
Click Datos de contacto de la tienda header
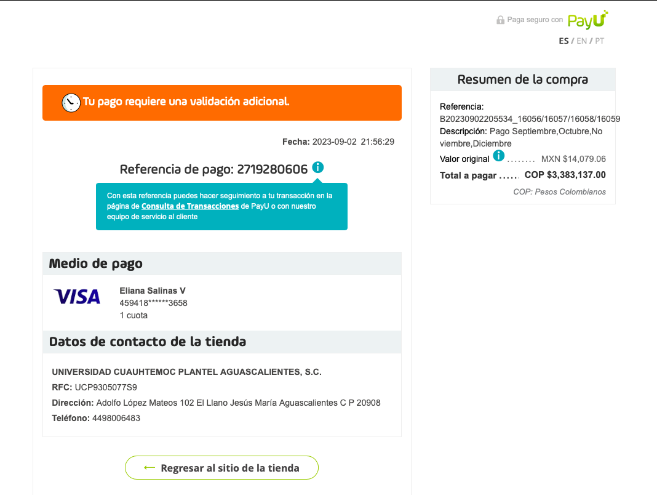pos(222,342)
